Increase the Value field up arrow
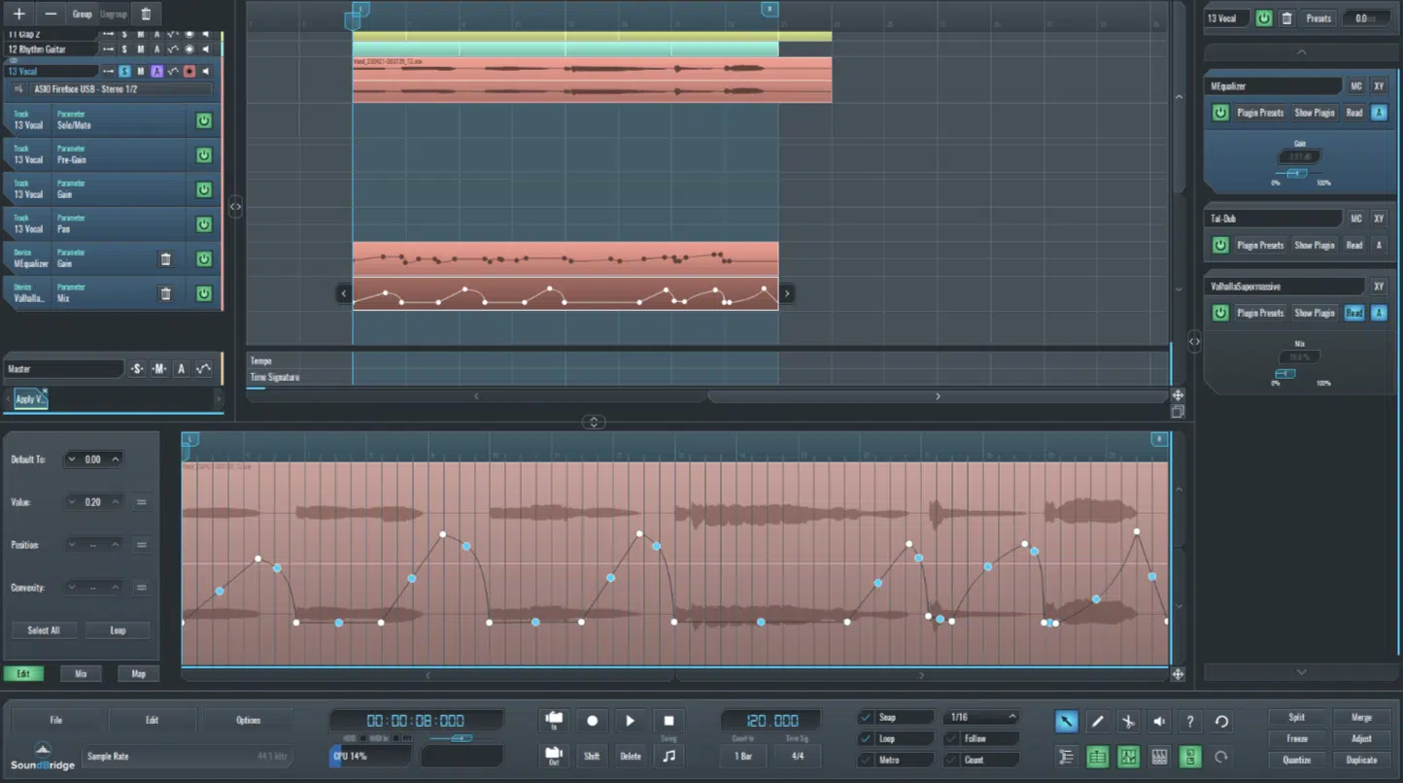Image resolution: width=1403 pixels, height=783 pixels. coord(116,502)
